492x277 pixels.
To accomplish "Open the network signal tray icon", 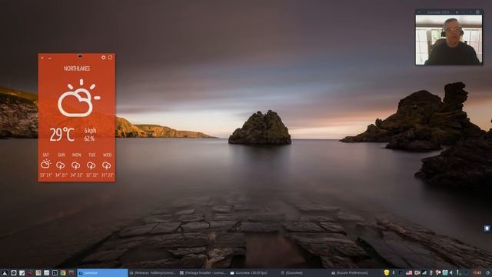I will click(x=424, y=273).
